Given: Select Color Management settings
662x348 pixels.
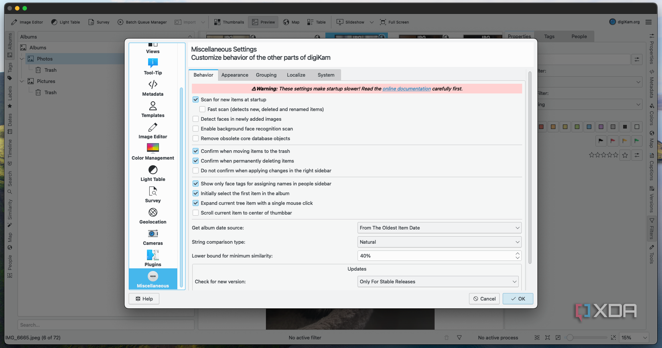Looking at the screenshot, I should (153, 152).
